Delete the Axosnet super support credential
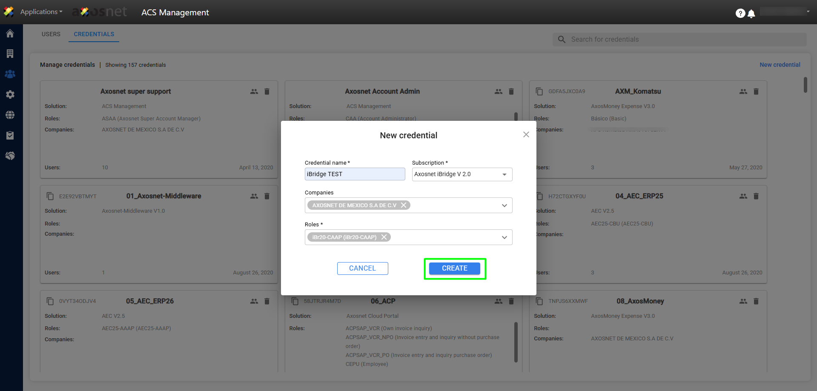This screenshot has width=817, height=391. (x=267, y=91)
